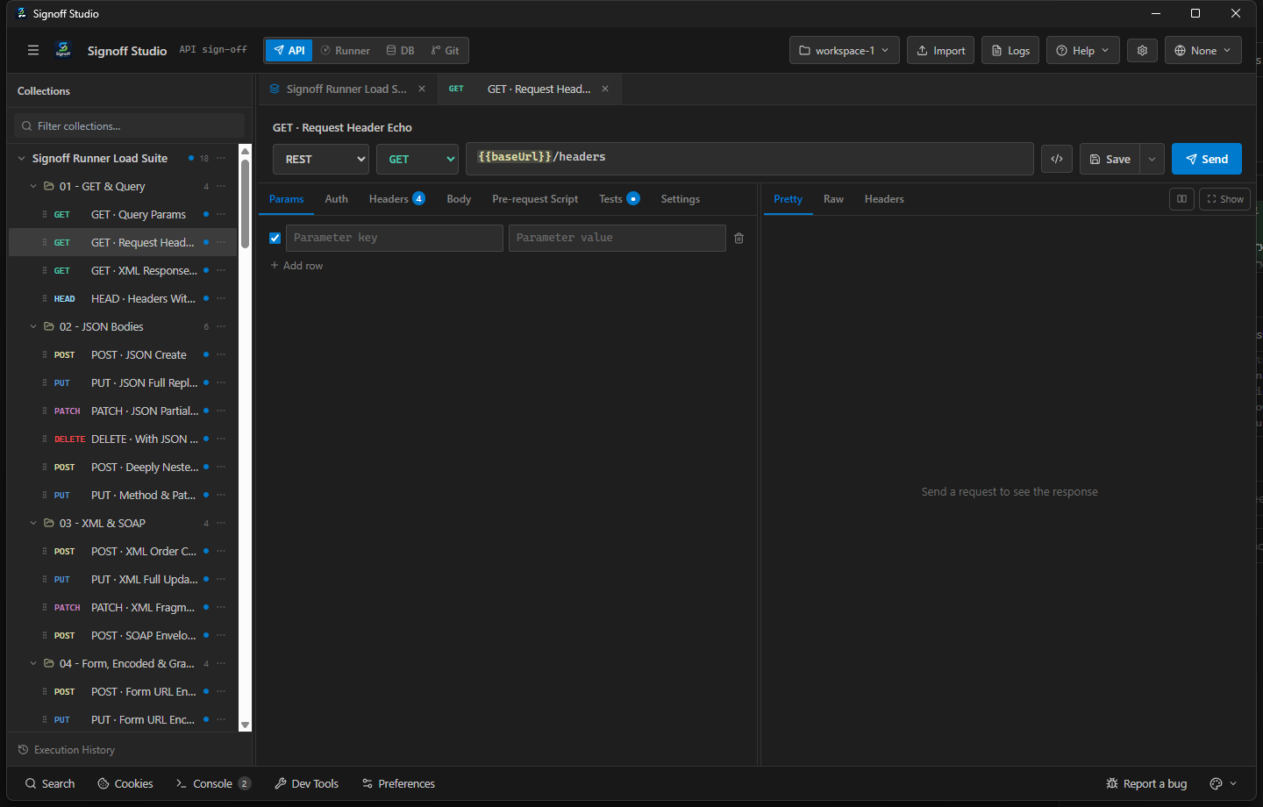Click the request URL field
The image size is (1263, 807).
[x=750, y=159]
